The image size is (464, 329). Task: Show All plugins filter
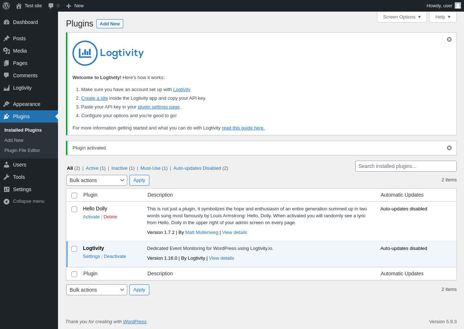point(70,168)
